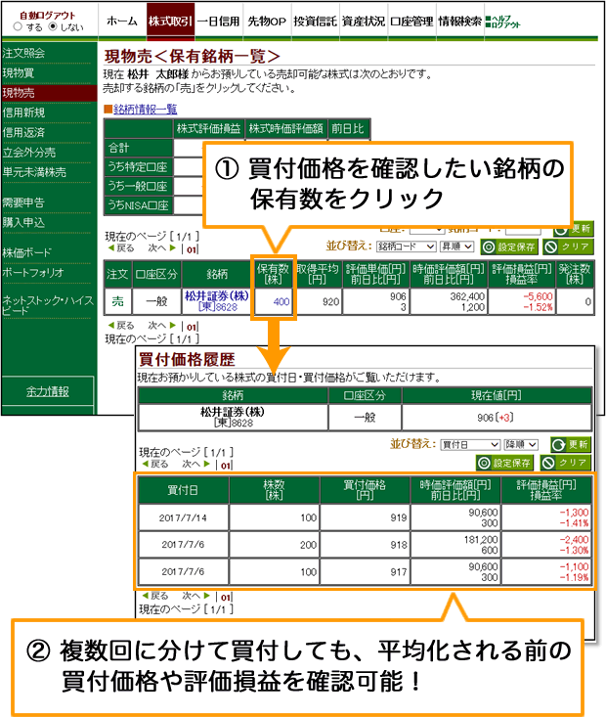Screen dimensions: 606x717
Task: Open the 情報検索 tab
Action: (460, 22)
